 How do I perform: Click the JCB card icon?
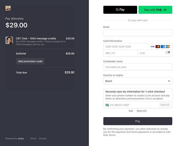[x=168, y=47]
